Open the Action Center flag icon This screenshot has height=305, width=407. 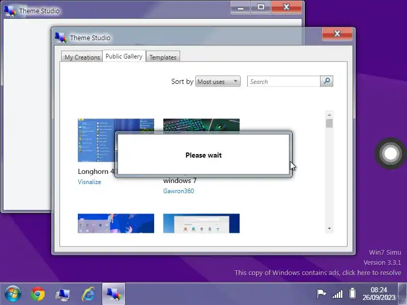click(322, 294)
